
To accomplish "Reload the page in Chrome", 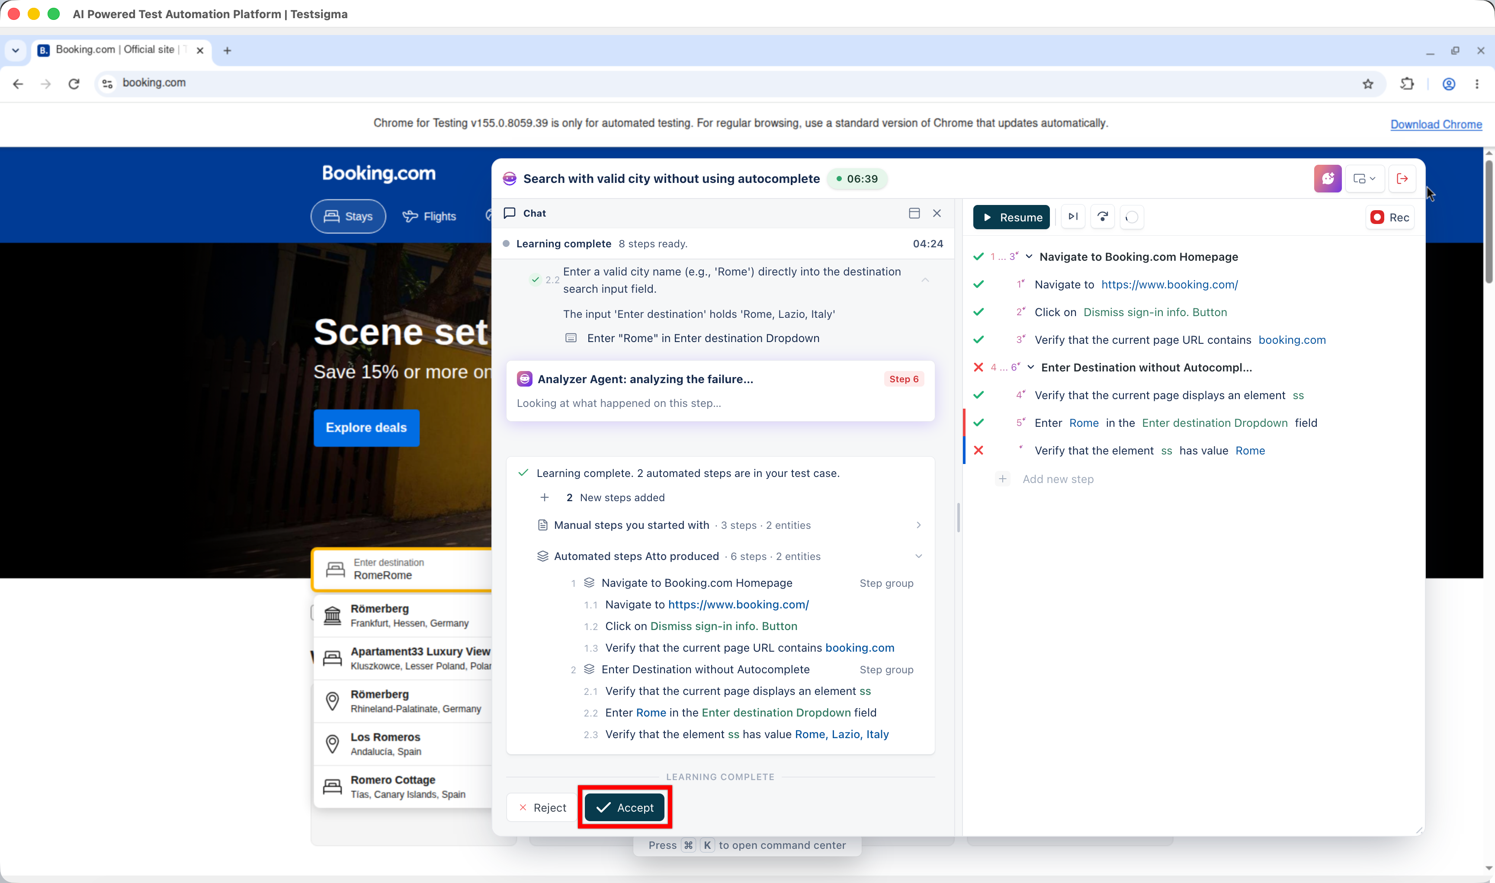I will pyautogui.click(x=74, y=84).
